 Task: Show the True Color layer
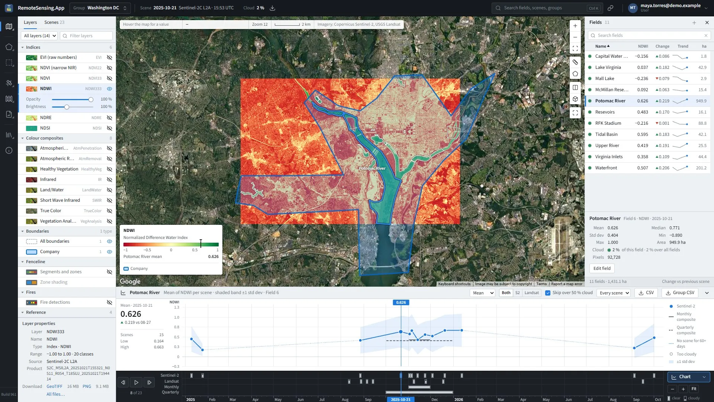pos(109,211)
